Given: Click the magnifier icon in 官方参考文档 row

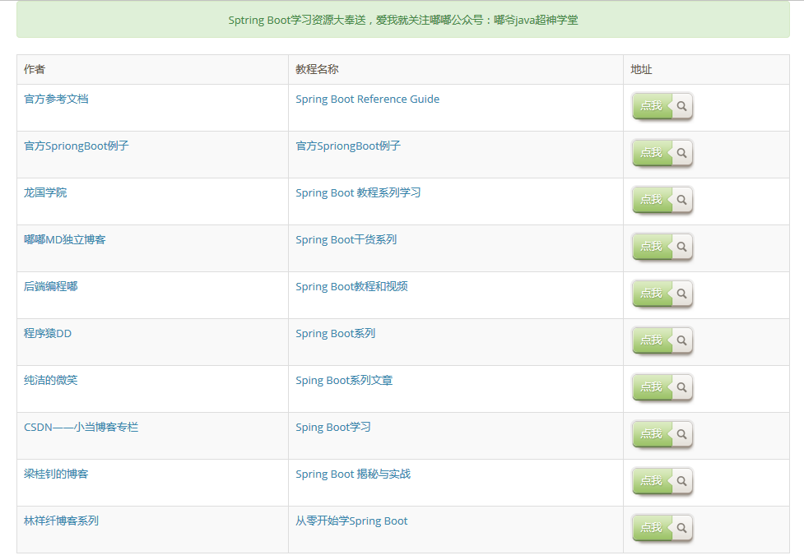Looking at the screenshot, I should (x=681, y=106).
